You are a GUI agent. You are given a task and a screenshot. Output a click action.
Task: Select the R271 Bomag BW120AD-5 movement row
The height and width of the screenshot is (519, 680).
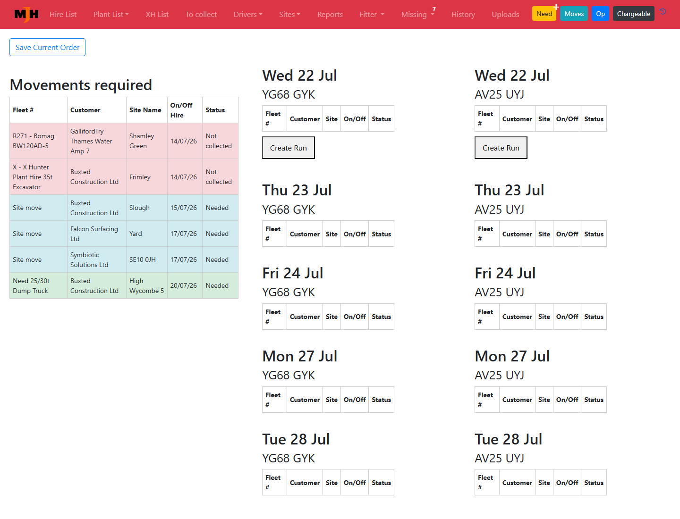(x=124, y=141)
